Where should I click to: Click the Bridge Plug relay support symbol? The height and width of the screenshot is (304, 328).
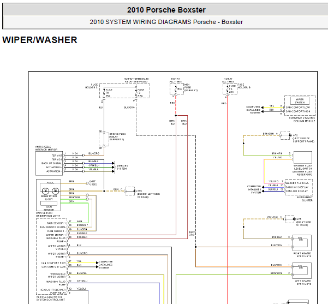104,139
